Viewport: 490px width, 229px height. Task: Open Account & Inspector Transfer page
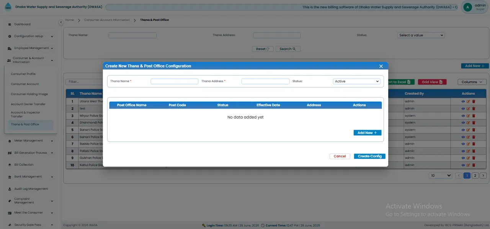pyautogui.click(x=25, y=114)
